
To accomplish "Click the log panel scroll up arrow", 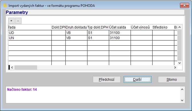I will click(182, 90).
